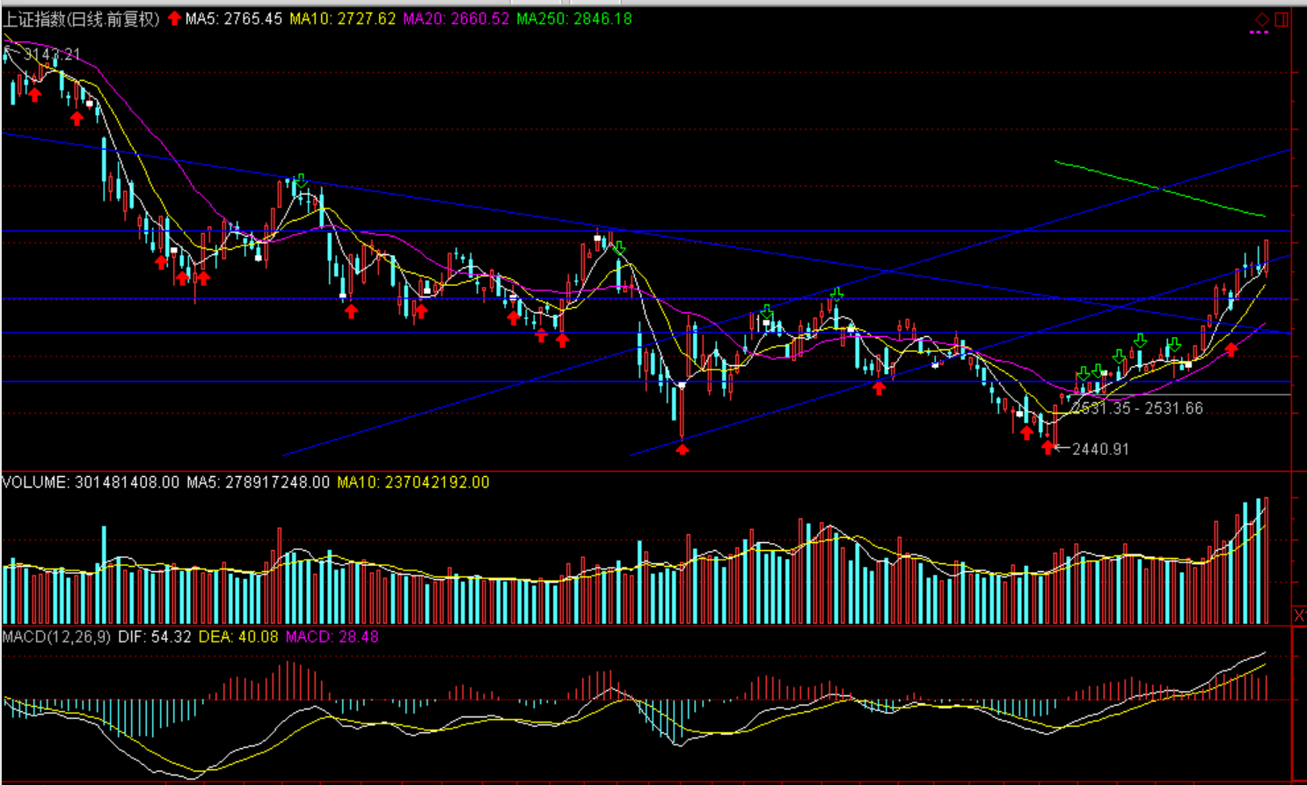Click the rightmost red up arrow under MA20 line

tap(1231, 349)
